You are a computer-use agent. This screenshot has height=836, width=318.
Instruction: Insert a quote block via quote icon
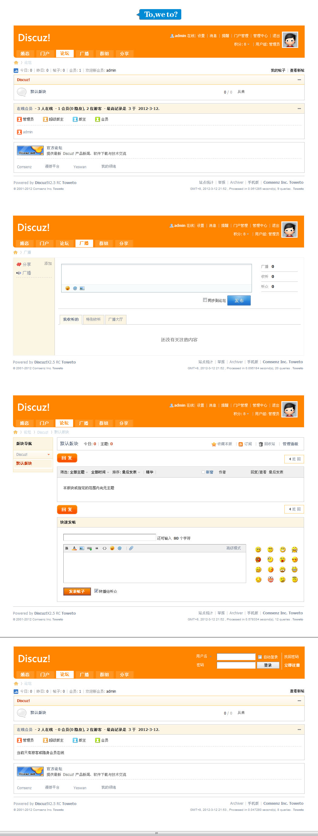click(97, 548)
